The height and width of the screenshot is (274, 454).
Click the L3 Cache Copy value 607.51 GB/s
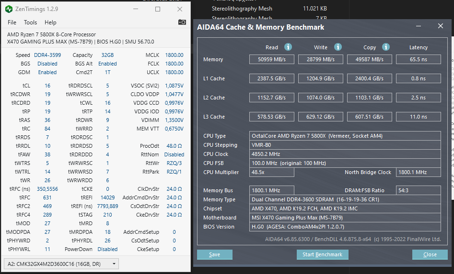point(370,117)
